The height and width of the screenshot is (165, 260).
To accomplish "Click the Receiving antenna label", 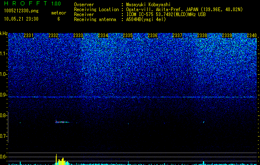I will pos(95,19).
